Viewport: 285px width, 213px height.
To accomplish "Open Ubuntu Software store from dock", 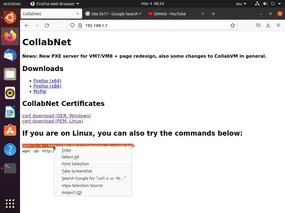I will [x=10, y=130].
